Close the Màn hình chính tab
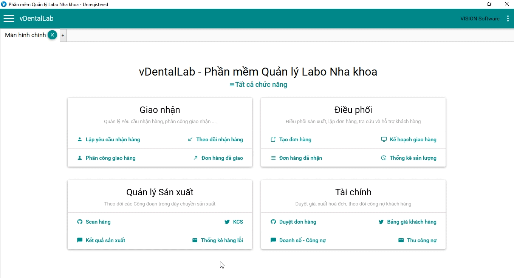 pyautogui.click(x=53, y=35)
